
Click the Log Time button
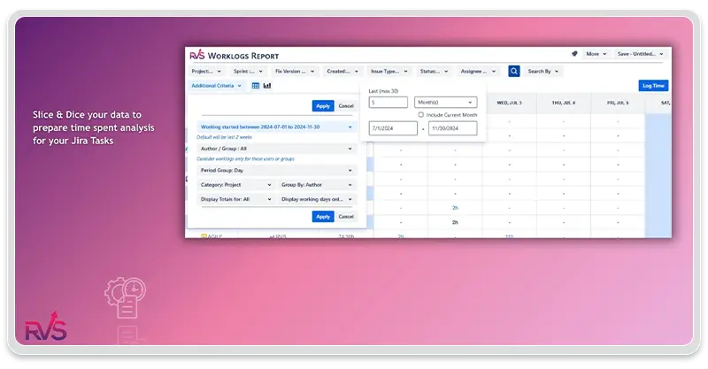click(653, 85)
